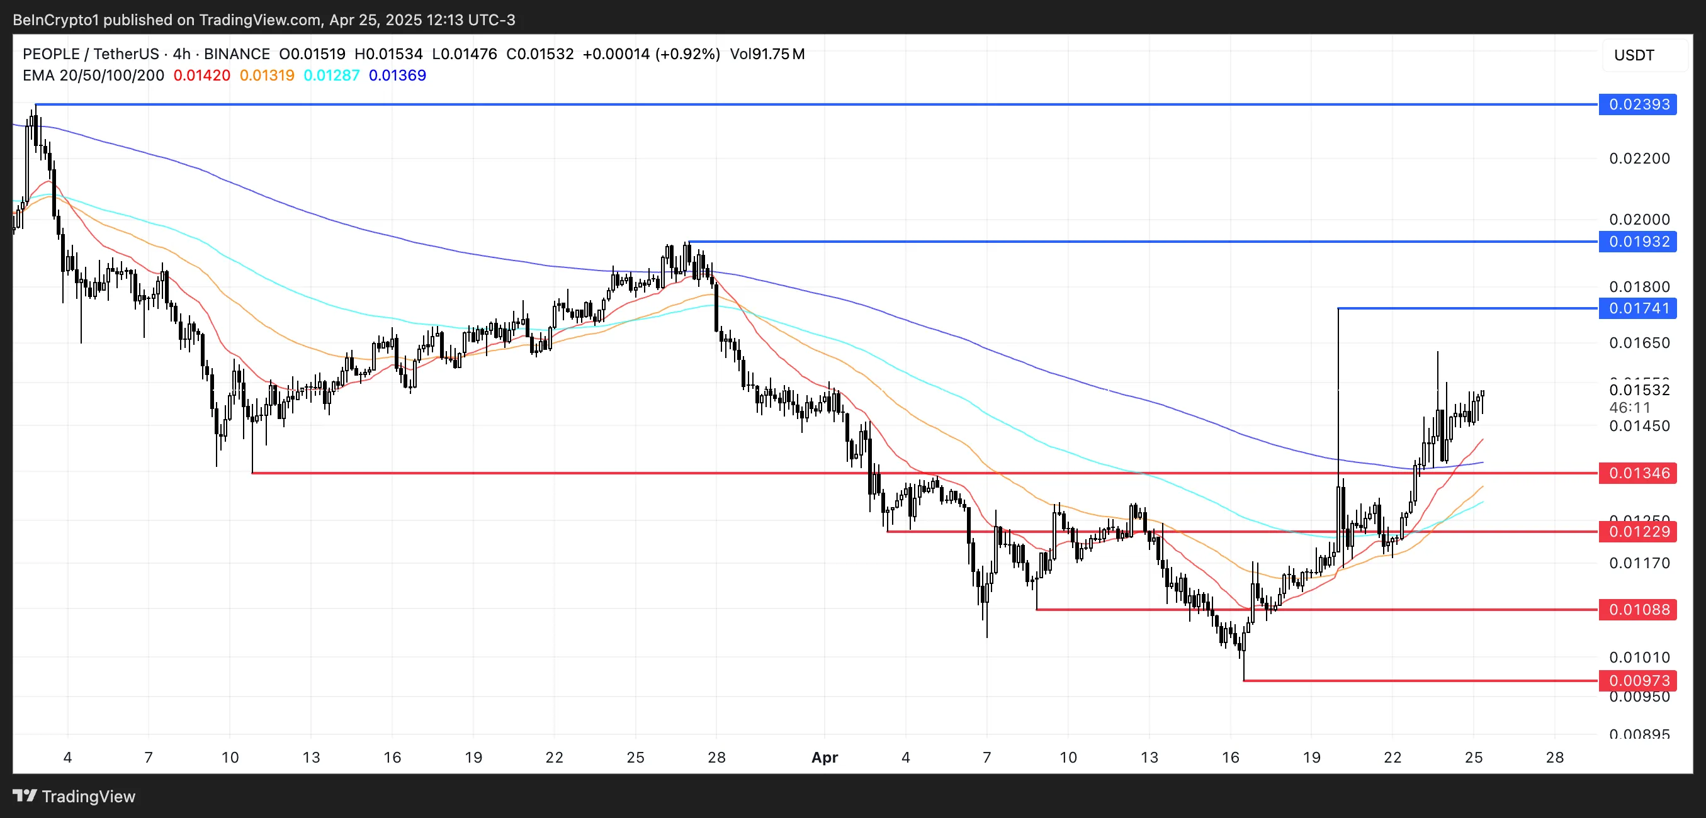1706x818 pixels.
Task: Click the 0.01346 red support label
Action: (x=1639, y=473)
